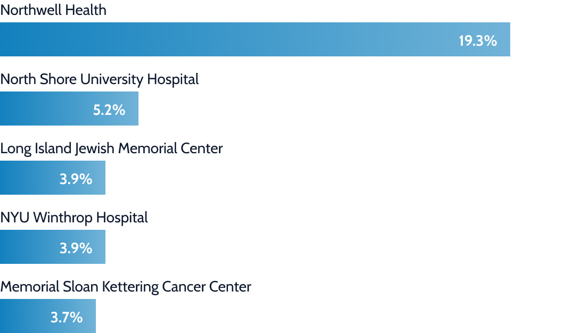
Task: Click the Memorial Sloan Kettering Cancer Center label
Action: pyautogui.click(x=126, y=287)
